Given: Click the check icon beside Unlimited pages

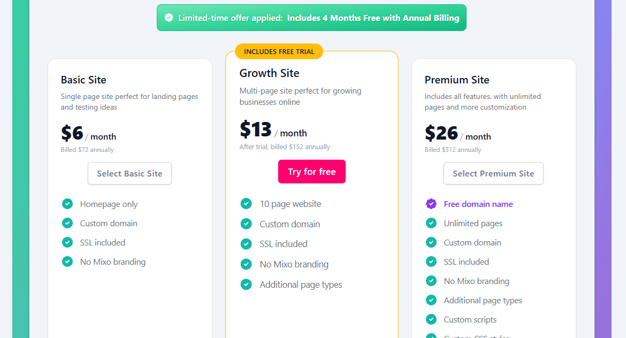Looking at the screenshot, I should 431,223.
